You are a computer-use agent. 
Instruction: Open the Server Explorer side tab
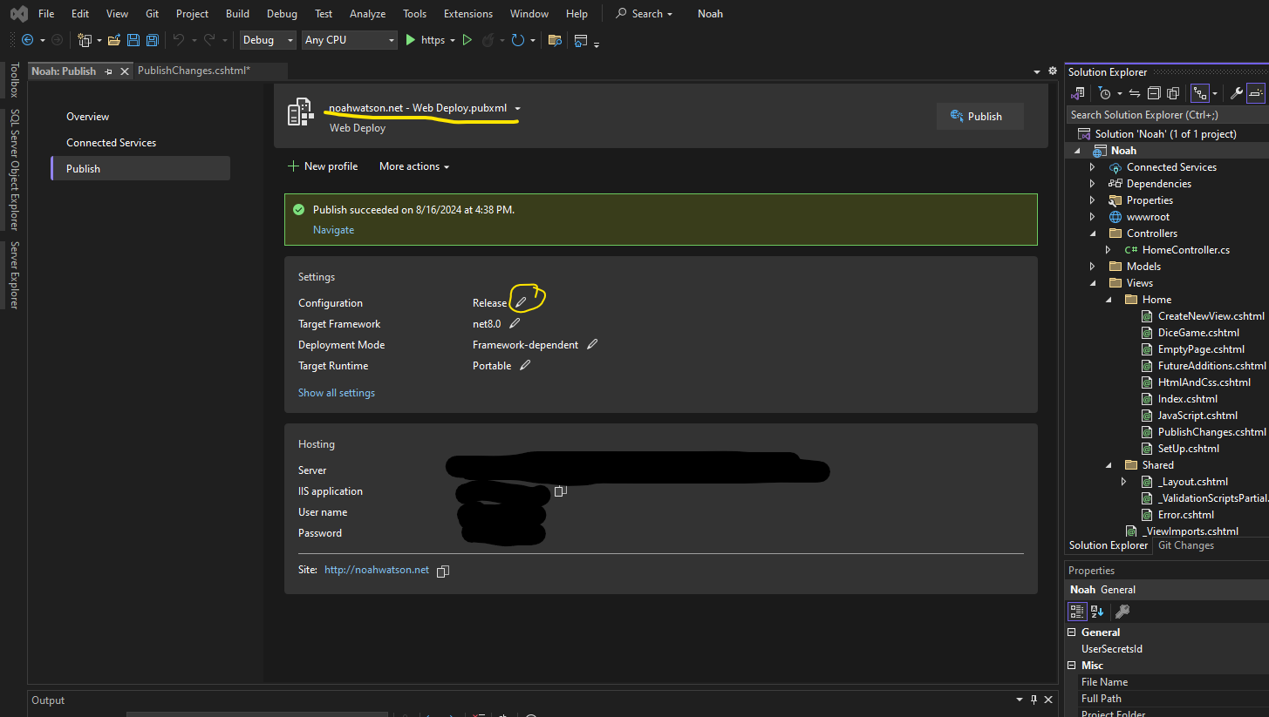click(x=14, y=275)
